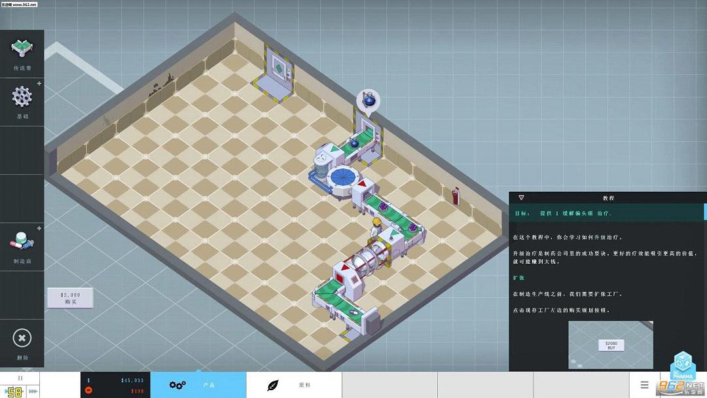Collapse the tutorial panel with triangle
Image resolution: width=707 pixels, height=398 pixels.
pos(521,198)
